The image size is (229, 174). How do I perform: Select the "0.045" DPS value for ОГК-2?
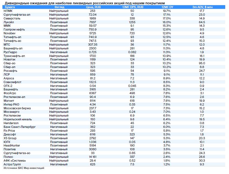point(132,86)
